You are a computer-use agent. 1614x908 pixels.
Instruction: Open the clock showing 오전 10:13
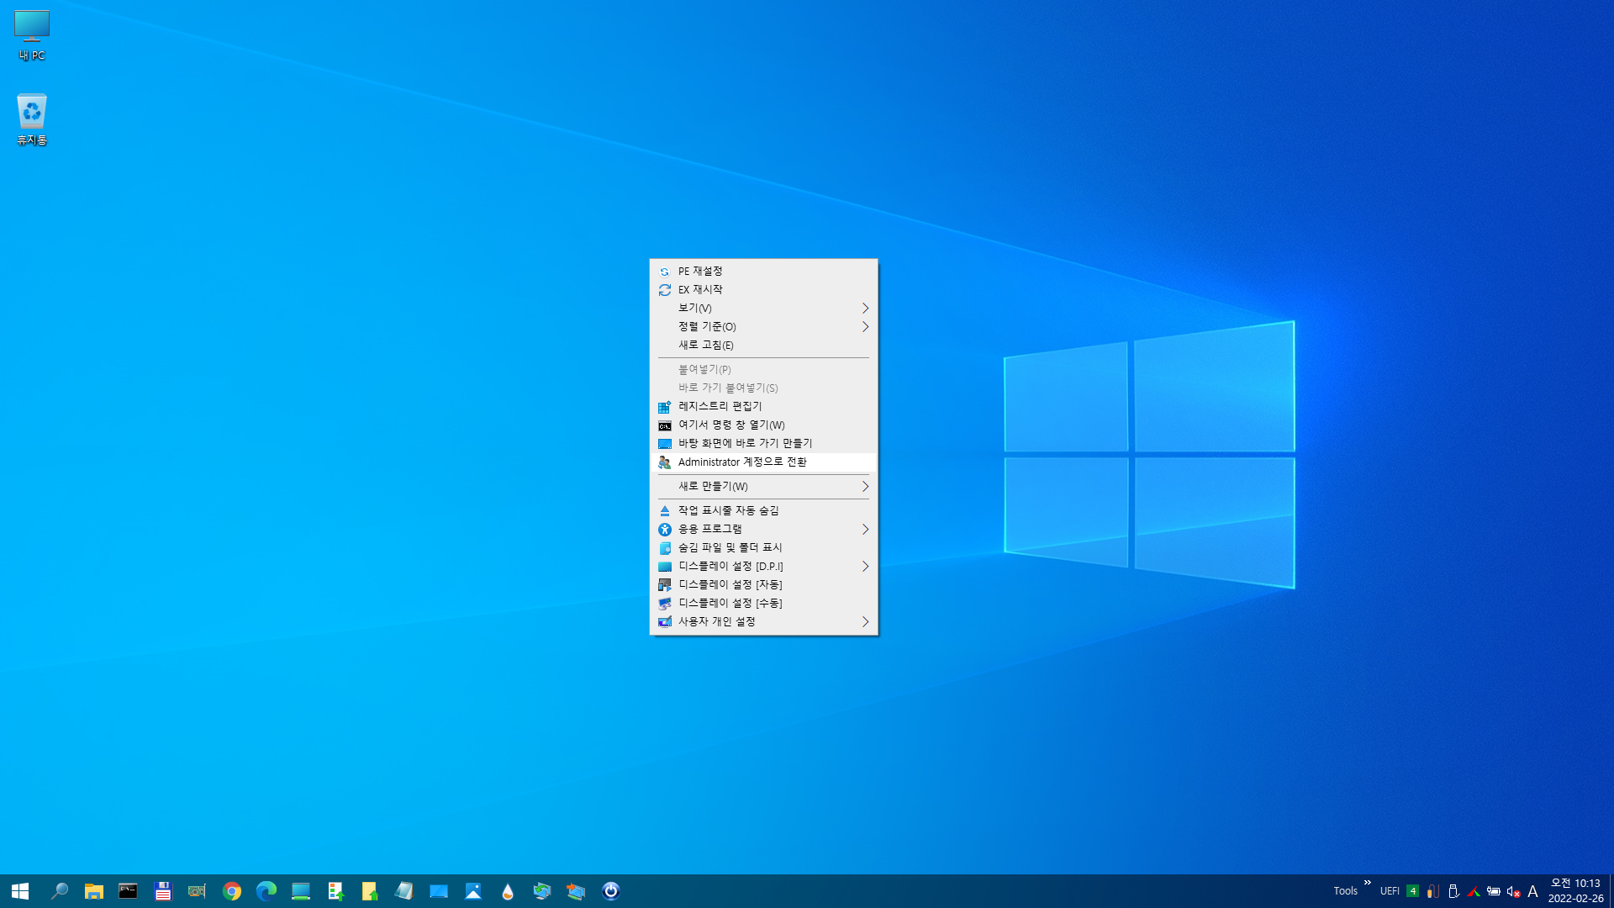(1575, 891)
